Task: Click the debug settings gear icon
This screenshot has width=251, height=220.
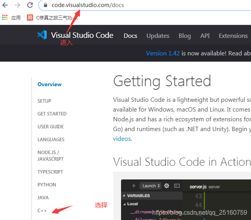Action: (x=167, y=186)
